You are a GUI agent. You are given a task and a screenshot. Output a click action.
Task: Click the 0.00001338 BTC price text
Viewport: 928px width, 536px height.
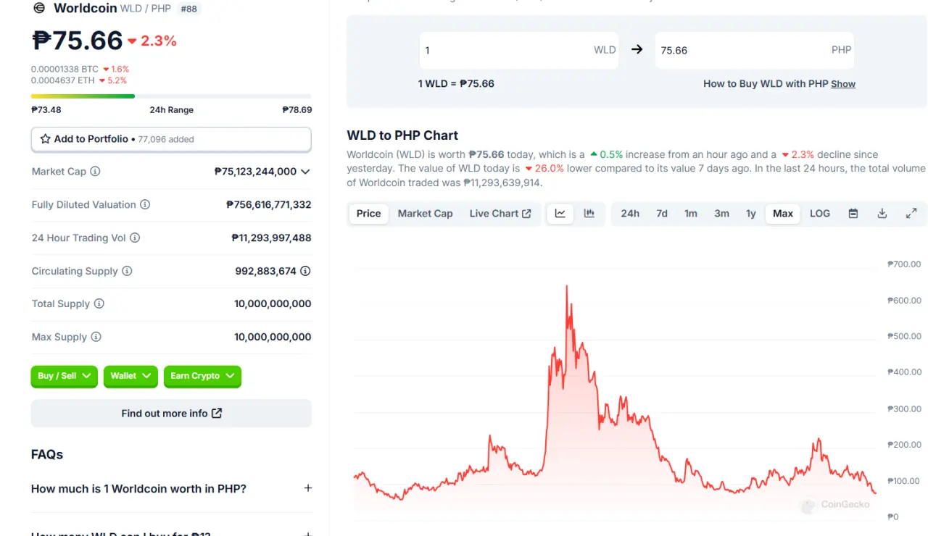pos(65,70)
